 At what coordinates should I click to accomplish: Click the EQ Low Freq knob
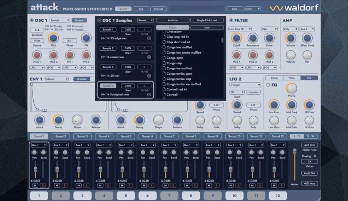pos(274,105)
